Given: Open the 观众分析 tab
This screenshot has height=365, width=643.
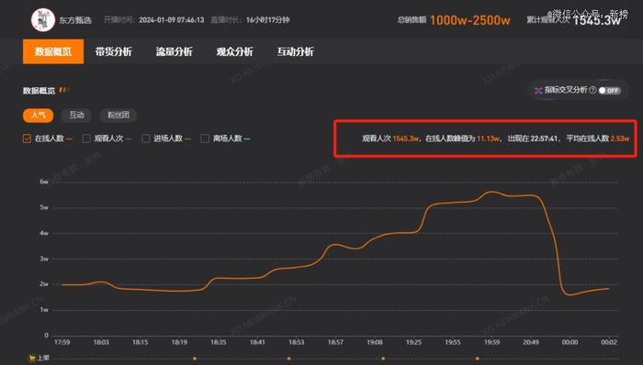Looking at the screenshot, I should pyautogui.click(x=235, y=51).
